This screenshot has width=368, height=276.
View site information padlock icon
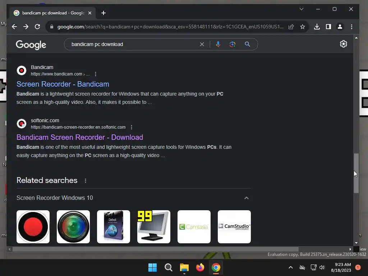coord(52,27)
